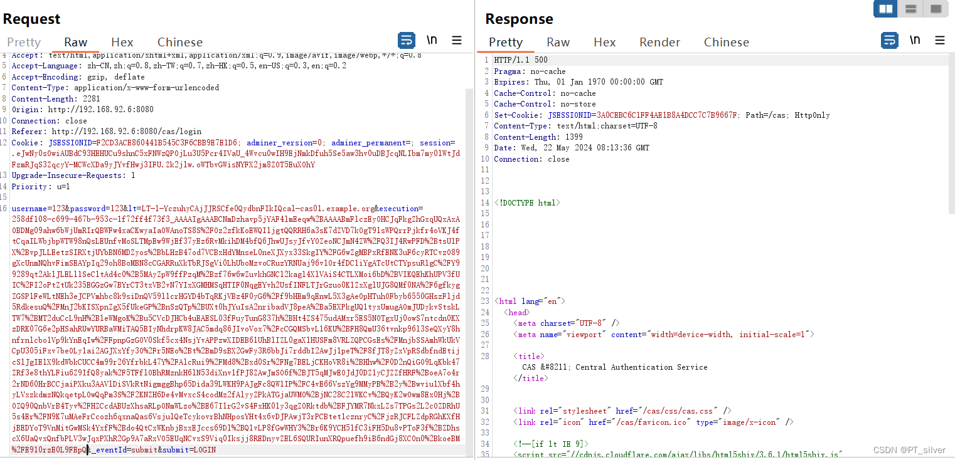
Task: Click the Set-Cookie JSESSIONID response header
Action: 662,115
